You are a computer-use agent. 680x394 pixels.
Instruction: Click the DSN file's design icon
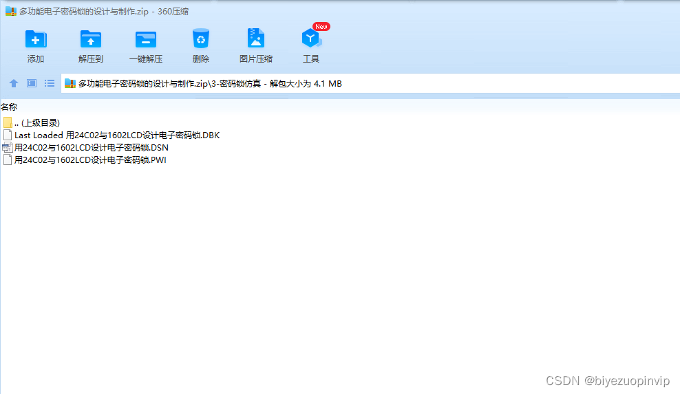(x=8, y=147)
